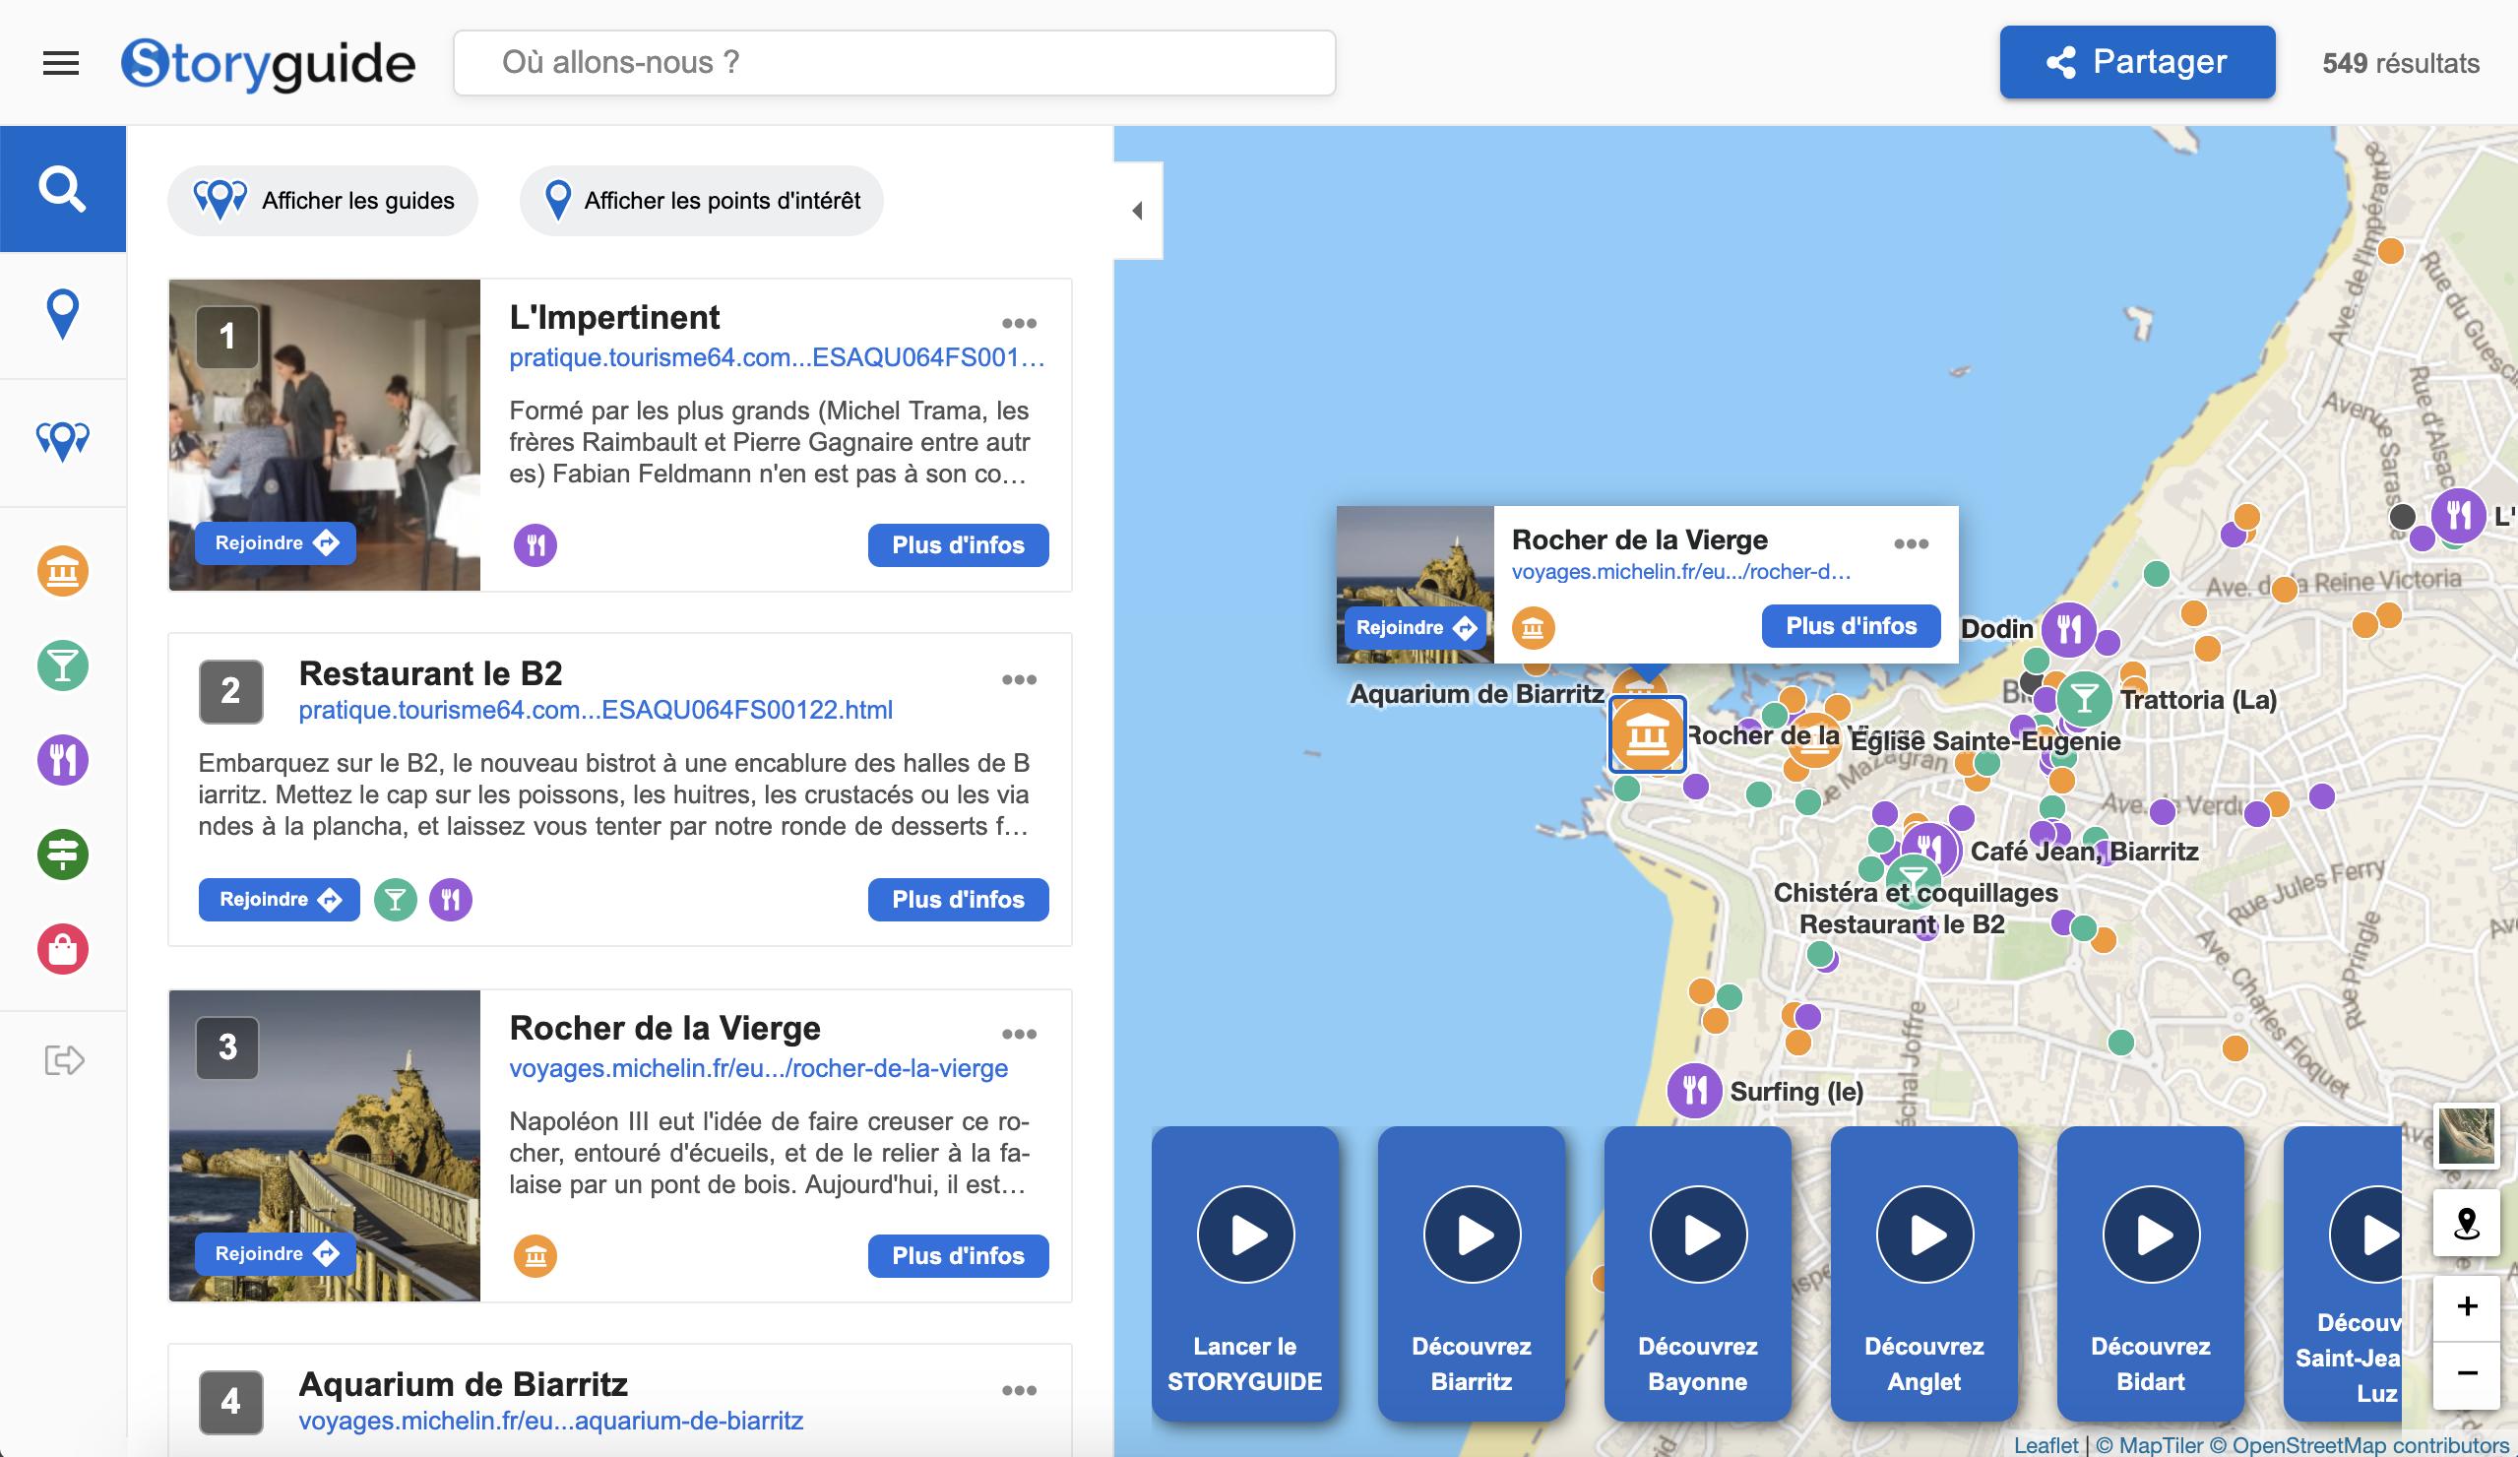
Task: Open the Aquarium de Biarritz result title
Action: coord(463,1385)
